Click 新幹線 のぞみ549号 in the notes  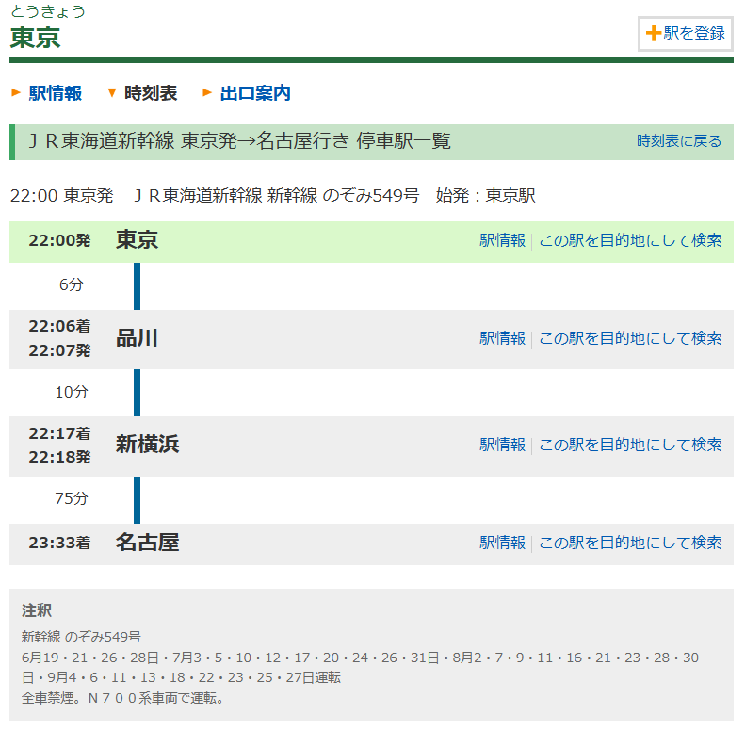(81, 637)
